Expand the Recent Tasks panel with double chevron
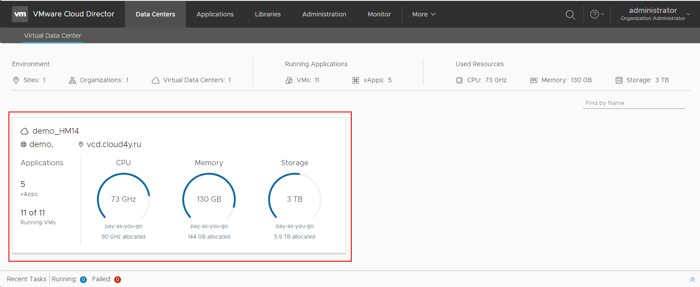This screenshot has height=287, width=700. point(692,279)
